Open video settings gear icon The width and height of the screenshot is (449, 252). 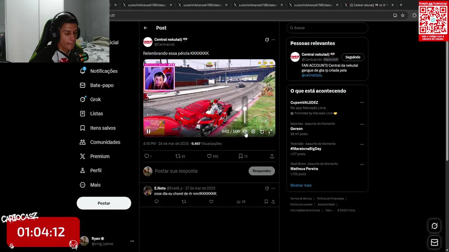(x=253, y=132)
